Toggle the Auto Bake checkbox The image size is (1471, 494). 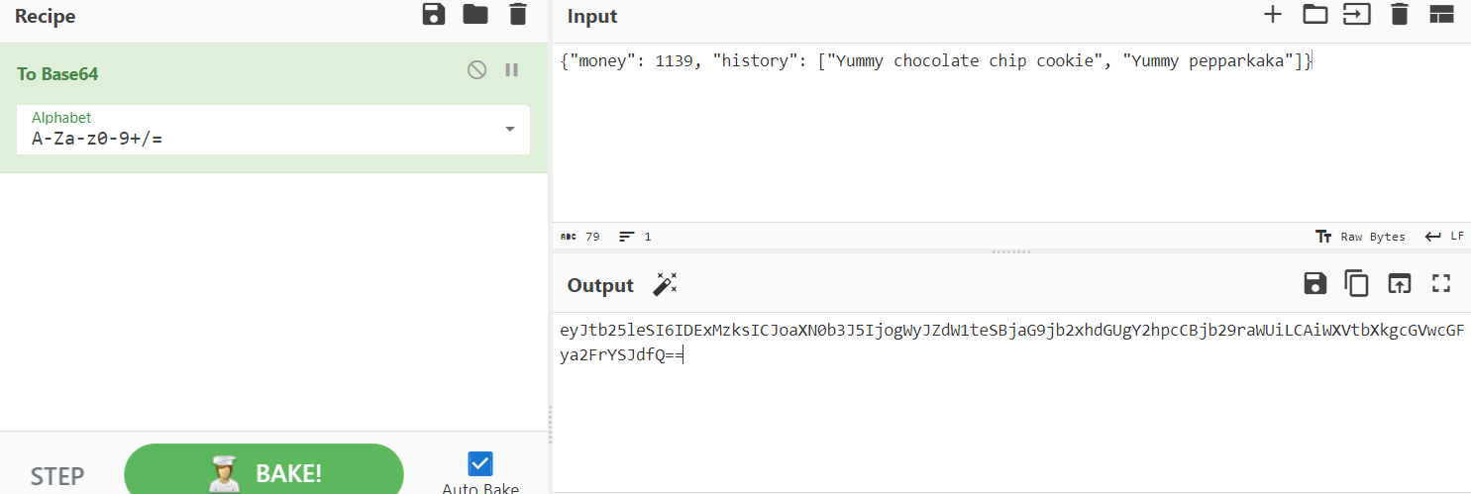(480, 463)
